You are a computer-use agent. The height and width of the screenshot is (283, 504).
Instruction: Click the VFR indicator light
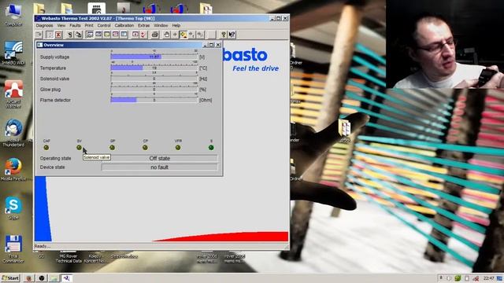click(x=178, y=148)
